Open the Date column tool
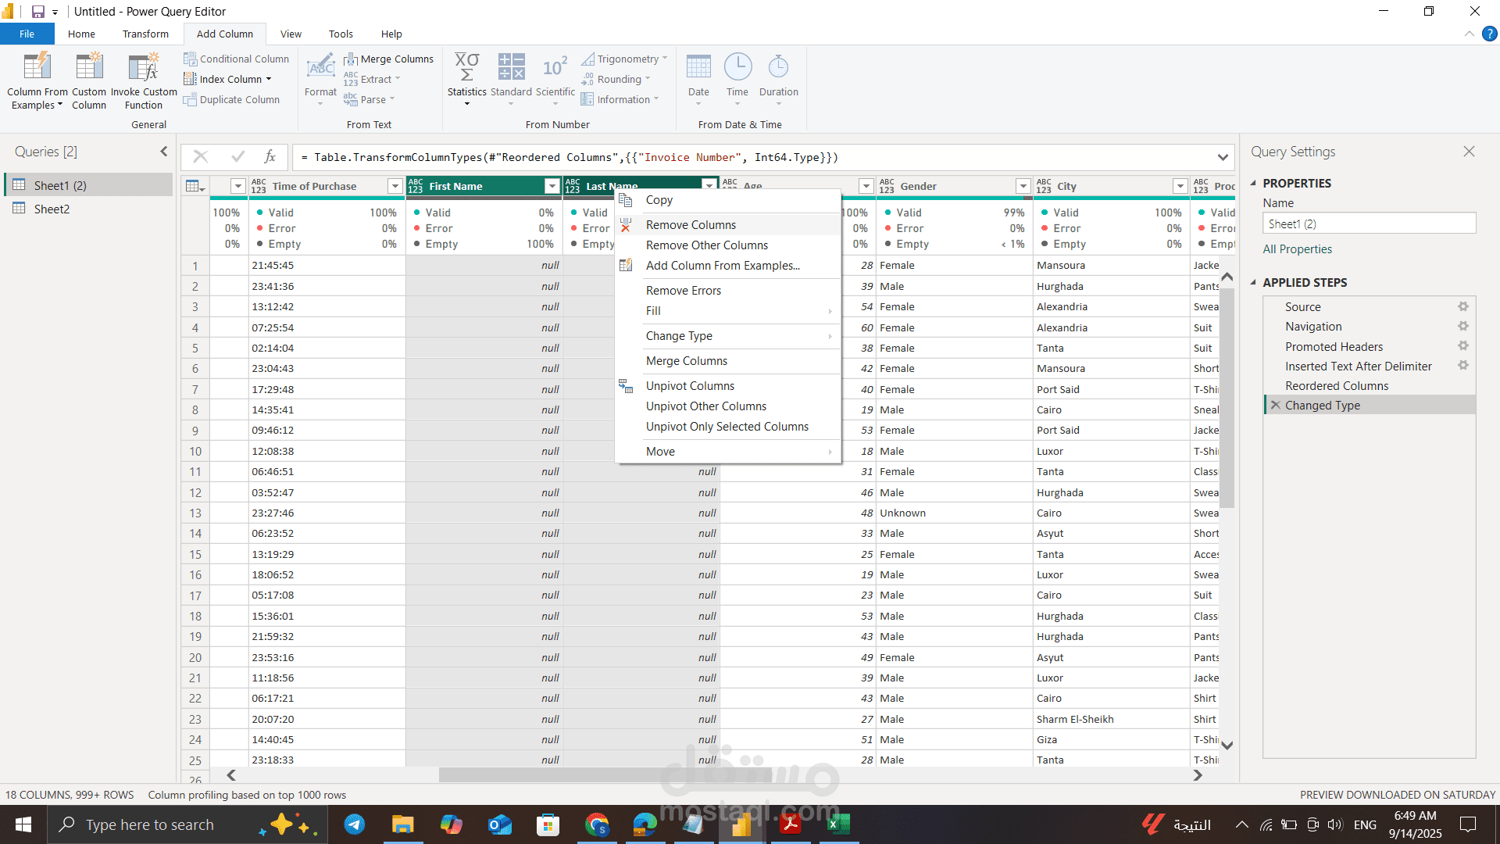Screen dimensions: 1500x844 pos(698,68)
